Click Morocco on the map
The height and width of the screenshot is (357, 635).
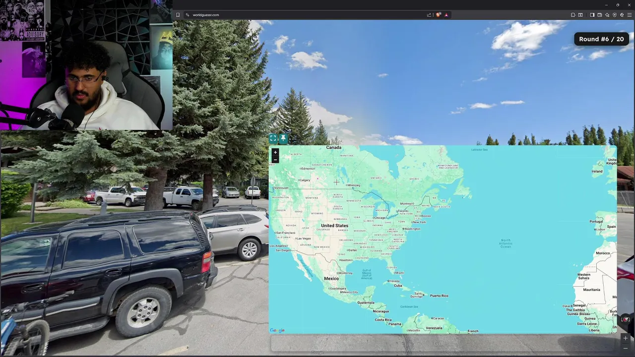[603, 253]
